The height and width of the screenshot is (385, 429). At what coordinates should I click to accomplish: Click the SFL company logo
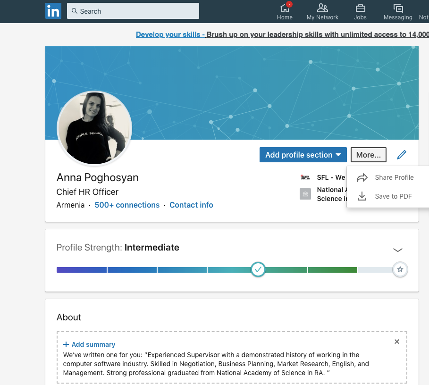[x=305, y=177]
